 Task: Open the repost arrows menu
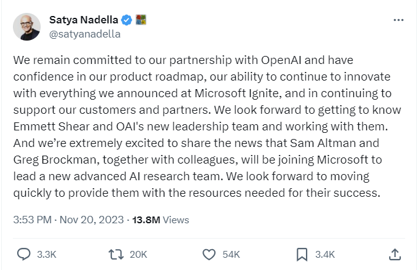pos(115,253)
